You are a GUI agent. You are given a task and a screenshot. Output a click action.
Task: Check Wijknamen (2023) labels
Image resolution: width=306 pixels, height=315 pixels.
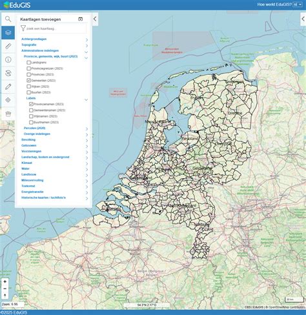[31, 116]
